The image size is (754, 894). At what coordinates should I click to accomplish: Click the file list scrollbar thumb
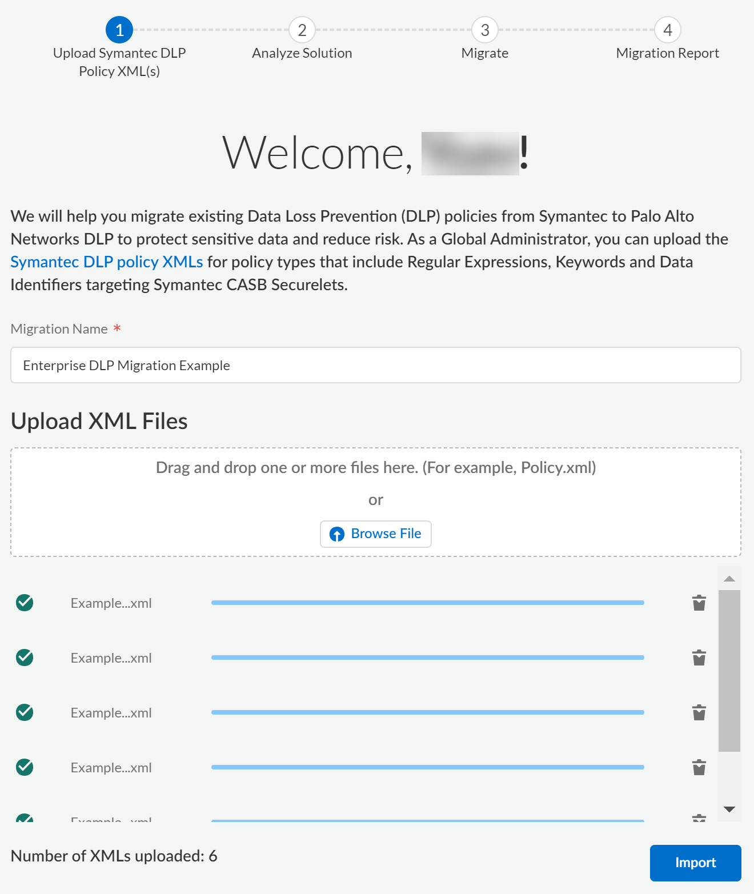729,671
